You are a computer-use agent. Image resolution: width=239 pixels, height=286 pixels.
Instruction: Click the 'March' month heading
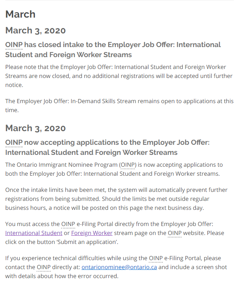click(x=20, y=14)
